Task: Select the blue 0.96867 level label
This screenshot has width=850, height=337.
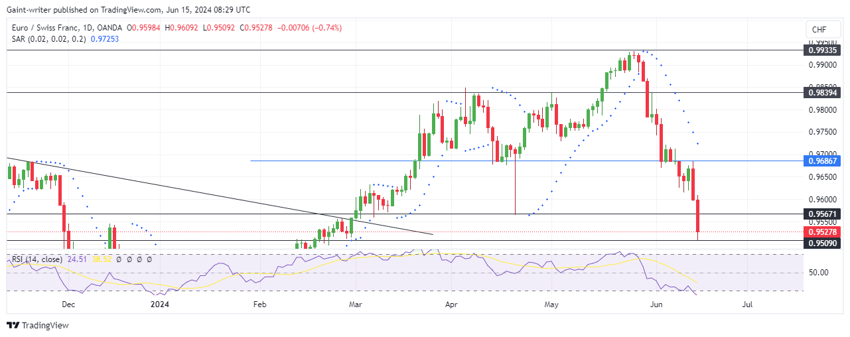Action: click(823, 161)
